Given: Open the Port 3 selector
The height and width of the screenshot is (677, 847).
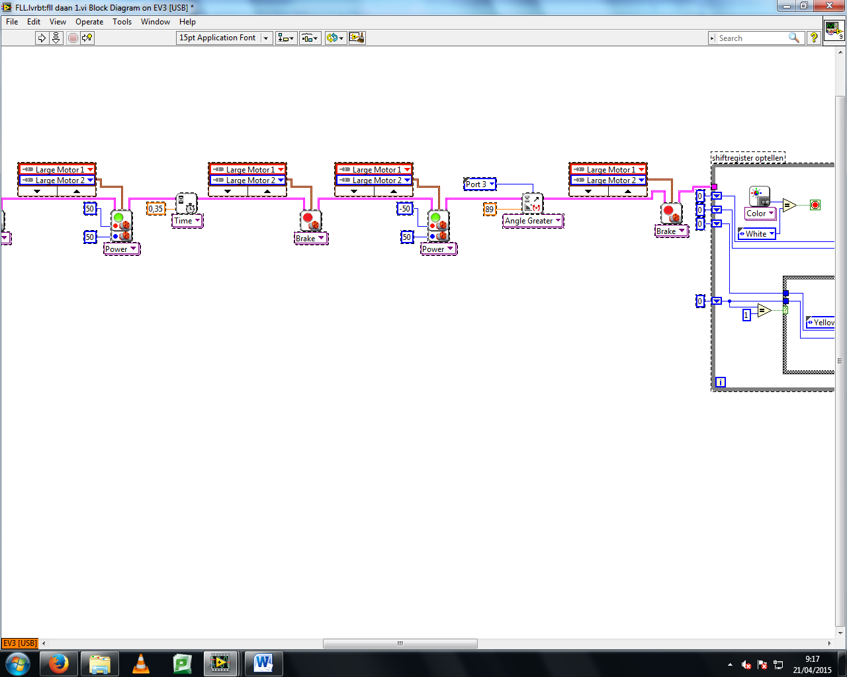Looking at the screenshot, I should click(x=480, y=184).
